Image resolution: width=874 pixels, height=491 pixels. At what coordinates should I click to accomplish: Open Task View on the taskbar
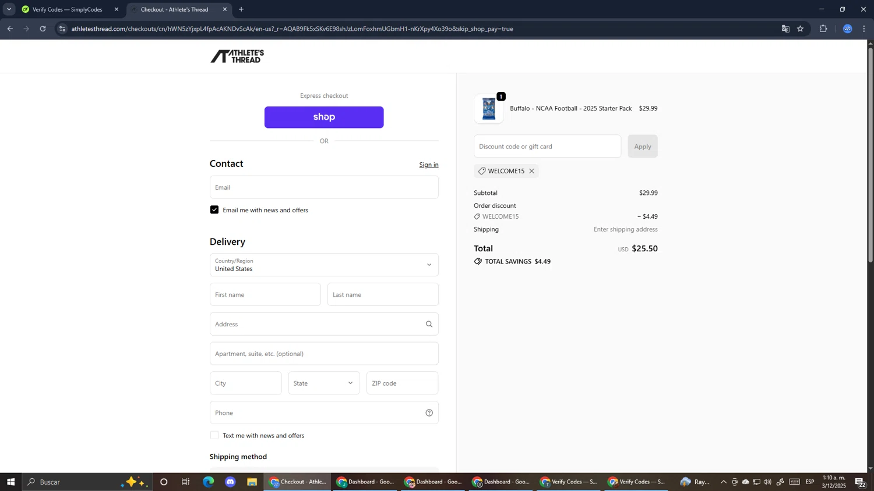[x=186, y=482]
